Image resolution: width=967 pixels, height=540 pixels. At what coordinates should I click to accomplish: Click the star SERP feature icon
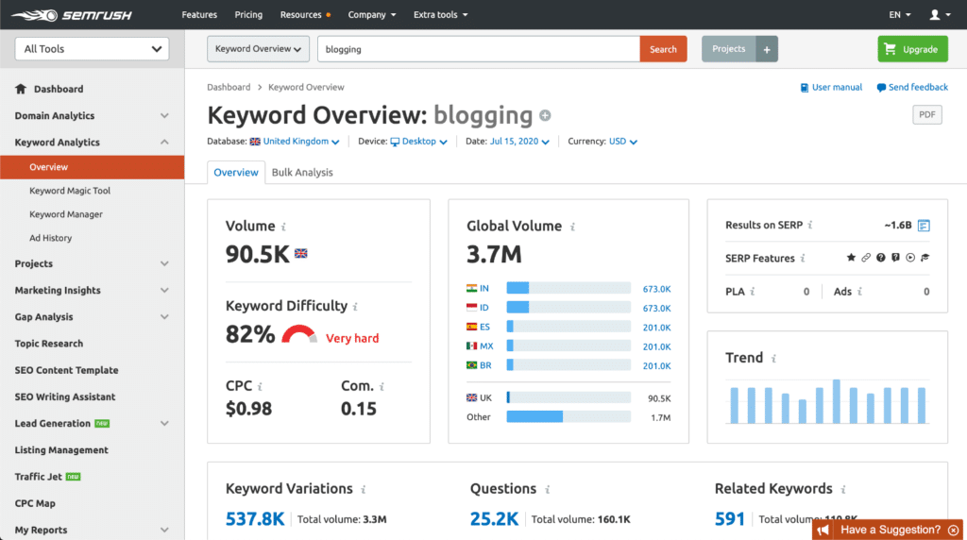[x=851, y=258]
